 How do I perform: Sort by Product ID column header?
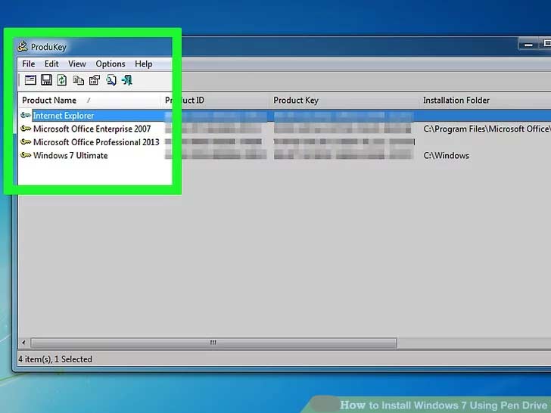tap(216, 101)
